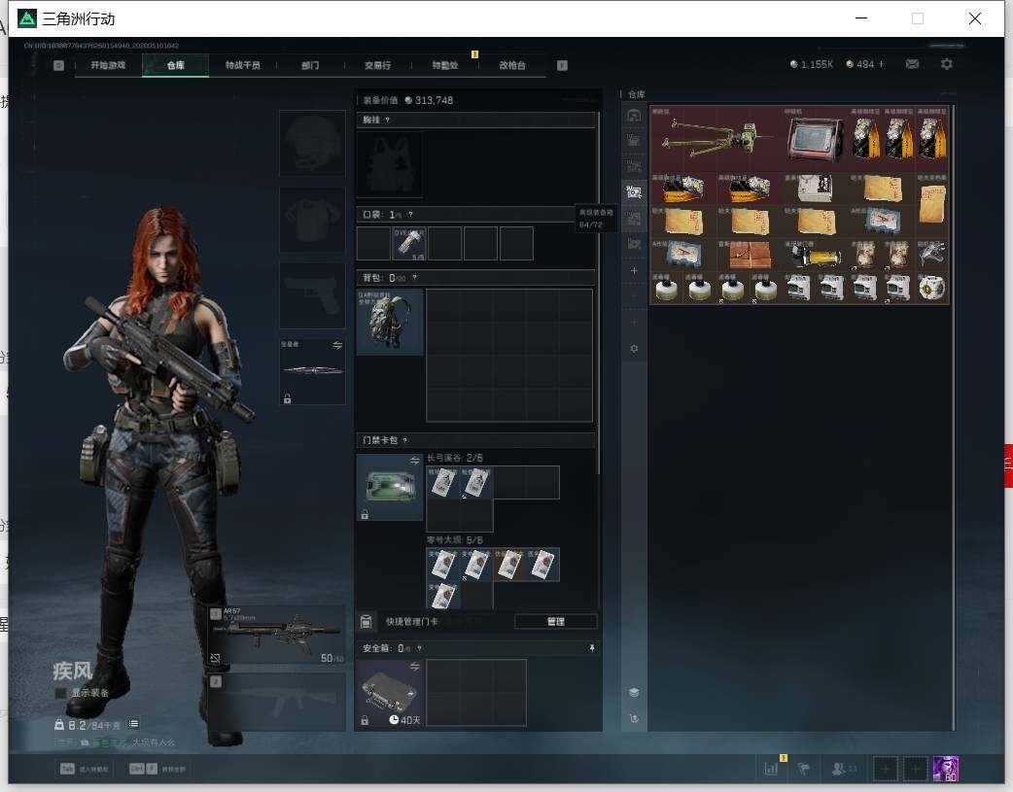This screenshot has height=792, width=1013.
Task: Click the empty pistol slot
Action: coord(312,295)
